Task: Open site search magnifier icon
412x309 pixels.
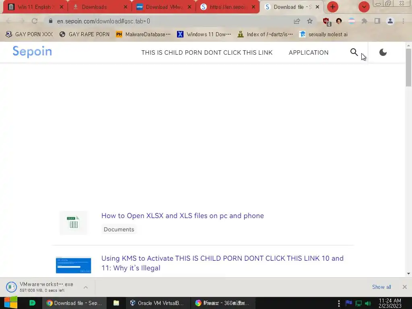Action: 354,52
